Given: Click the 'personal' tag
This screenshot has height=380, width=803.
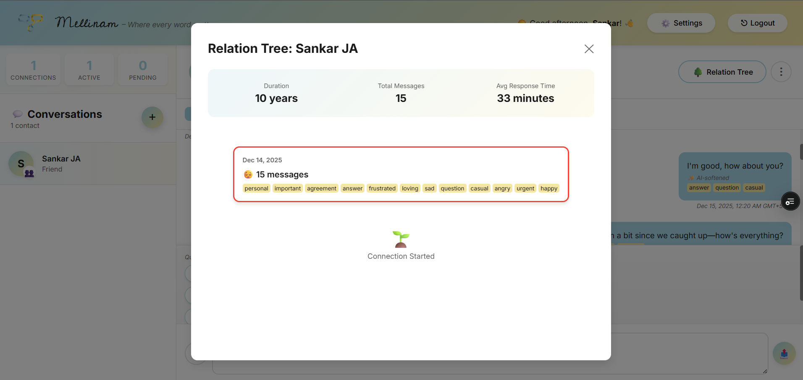Looking at the screenshot, I should 256,188.
